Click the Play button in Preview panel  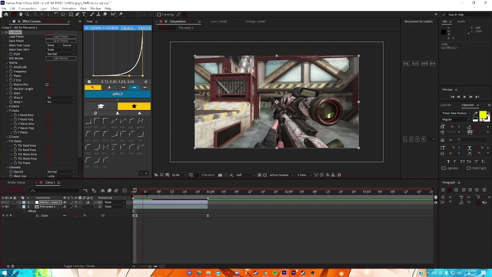point(464,97)
